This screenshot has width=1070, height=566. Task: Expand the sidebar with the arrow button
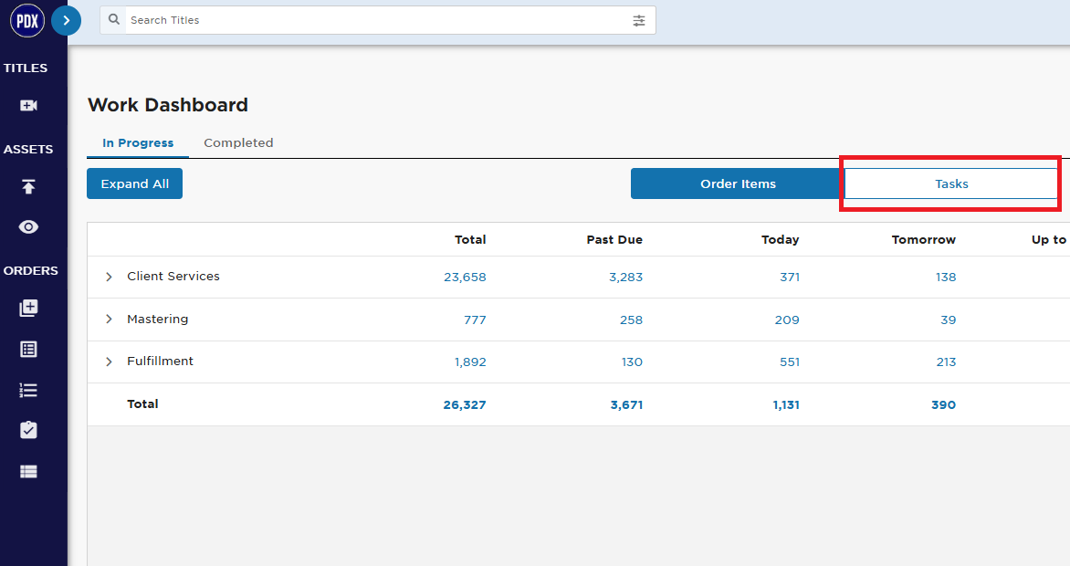pos(67,20)
